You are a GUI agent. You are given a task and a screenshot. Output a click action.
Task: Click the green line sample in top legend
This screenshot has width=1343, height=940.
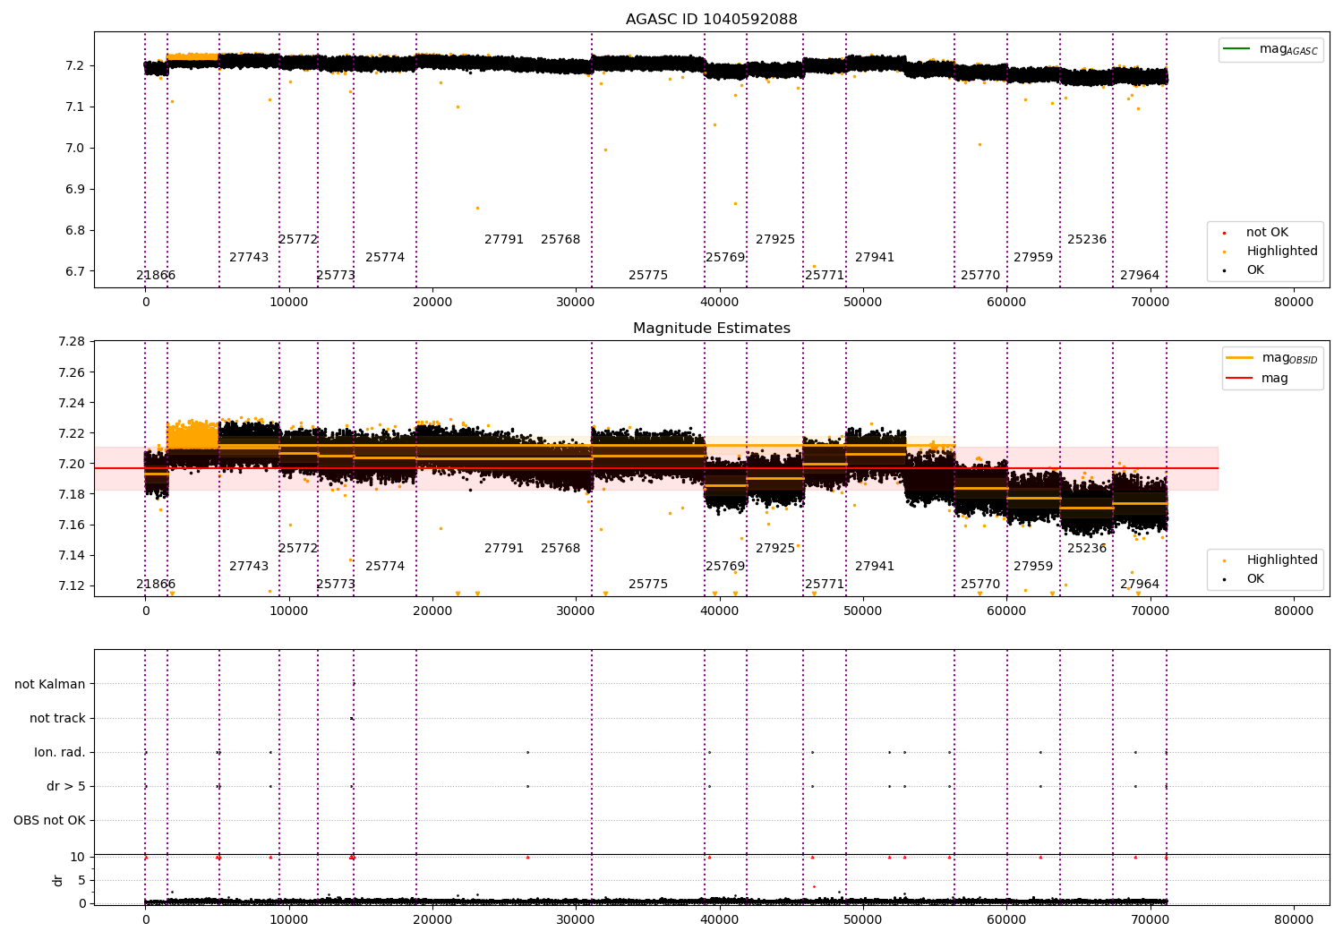pyautogui.click(x=1237, y=48)
